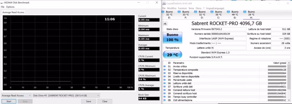This screenshot has height=104, width=292.
Task: Open the Disk Drive #5 SABRENT dropdown
Action: [66, 95]
